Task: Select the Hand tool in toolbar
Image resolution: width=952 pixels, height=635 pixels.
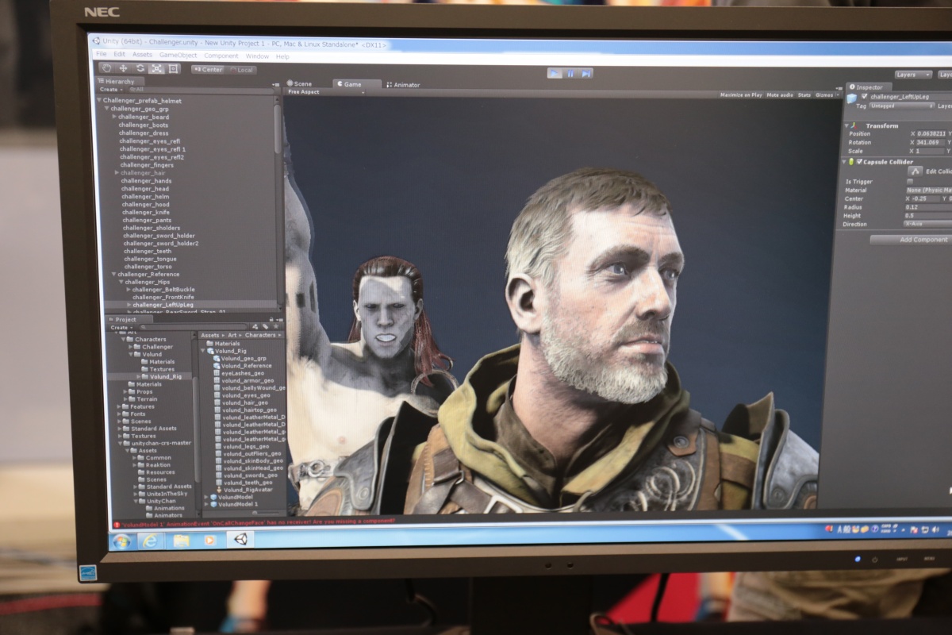Action: 106,68
